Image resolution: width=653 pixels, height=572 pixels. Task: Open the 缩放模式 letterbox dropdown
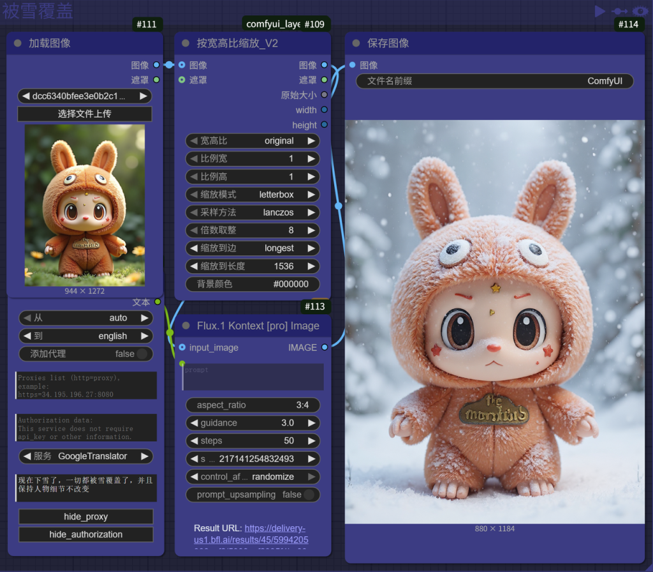tap(253, 195)
